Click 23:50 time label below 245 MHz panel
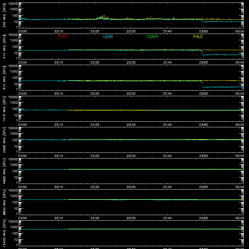 pyautogui.click(x=204, y=31)
